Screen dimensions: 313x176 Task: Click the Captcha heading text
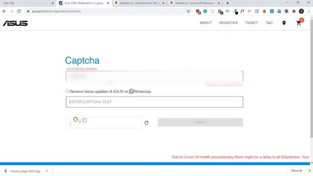coord(82,61)
